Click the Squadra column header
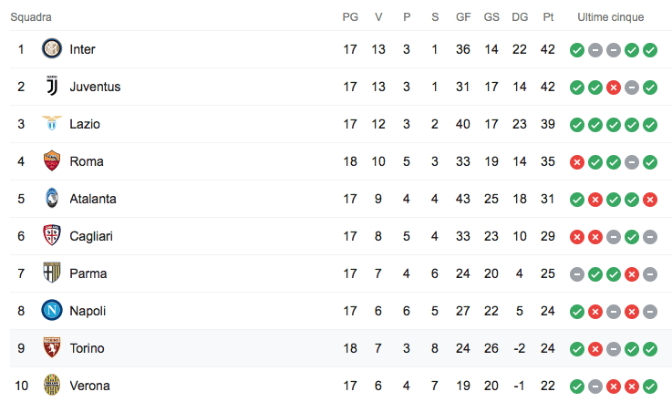The height and width of the screenshot is (402, 672). click(x=31, y=17)
